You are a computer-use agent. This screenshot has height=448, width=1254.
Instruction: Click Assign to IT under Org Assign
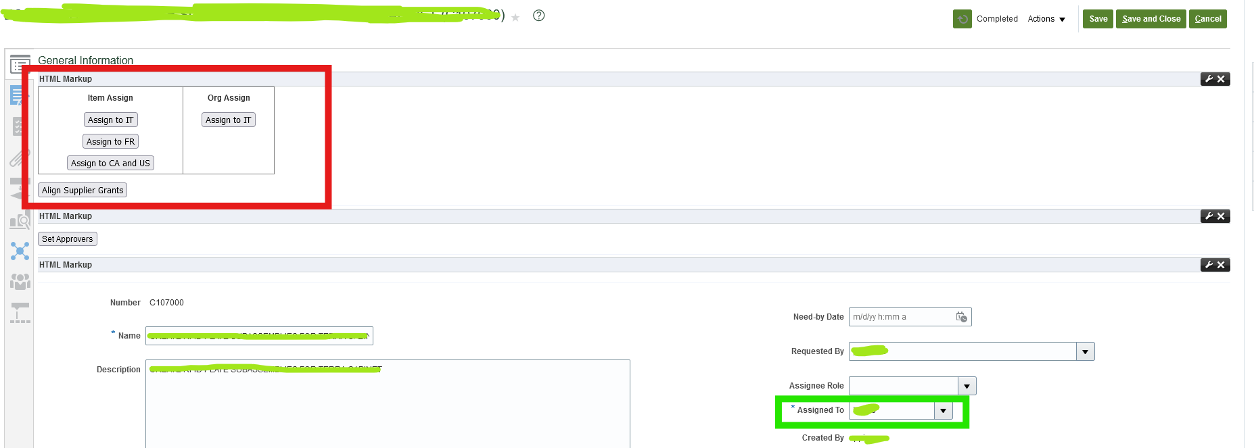(228, 120)
